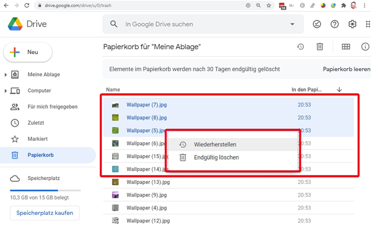
Task: Click thumbnail of Wallpaper (7).jpg
Action: 115,105
